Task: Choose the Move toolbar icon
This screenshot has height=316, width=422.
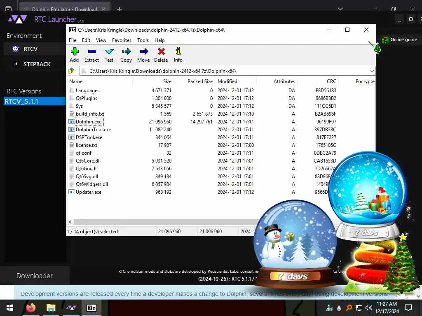Action: click(x=144, y=51)
